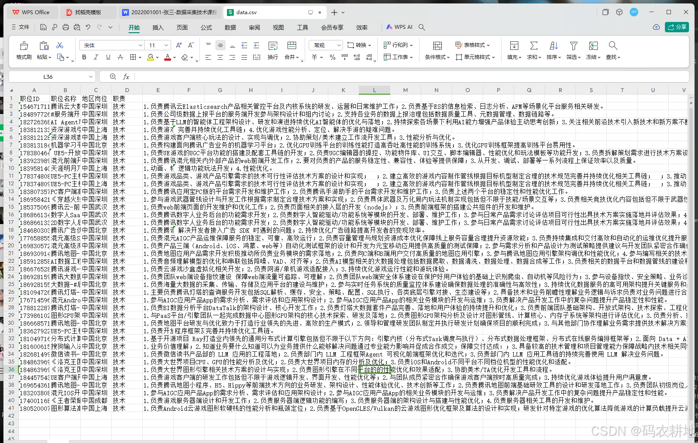The width and height of the screenshot is (698, 443).
Task: Click the undo arrow icon
Action: click(x=88, y=27)
